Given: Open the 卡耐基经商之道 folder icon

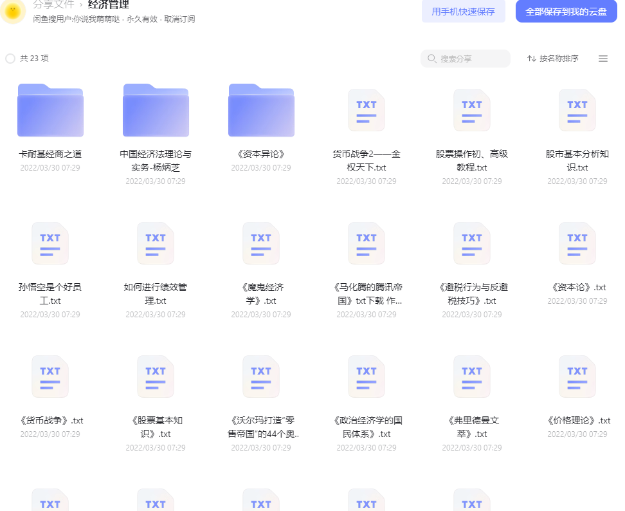Looking at the screenshot, I should [x=50, y=111].
